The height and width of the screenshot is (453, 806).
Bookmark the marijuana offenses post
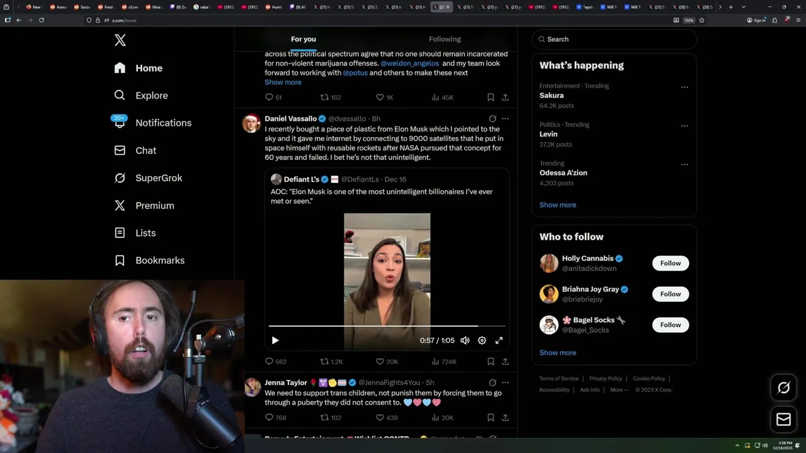491,98
